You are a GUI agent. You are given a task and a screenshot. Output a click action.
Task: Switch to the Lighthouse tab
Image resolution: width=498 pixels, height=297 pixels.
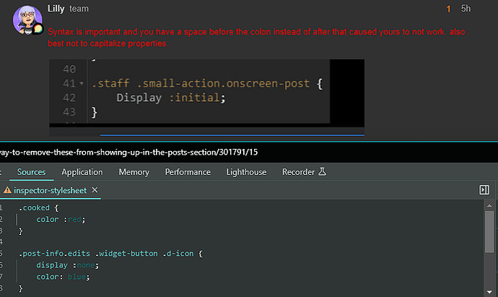[x=246, y=172]
